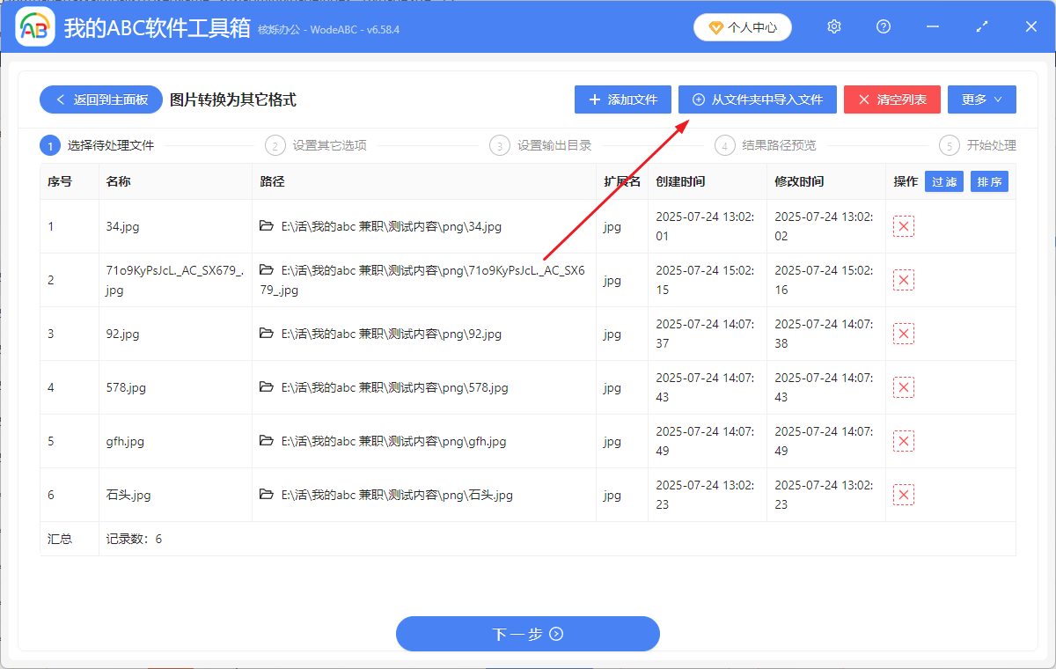The image size is (1056, 669).
Task: Click 添加文件 to add files
Action: point(623,99)
